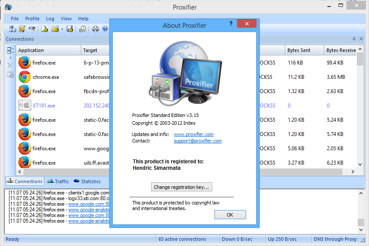
Task: Click the Proxifier title bar app icon
Action: (x=8, y=7)
